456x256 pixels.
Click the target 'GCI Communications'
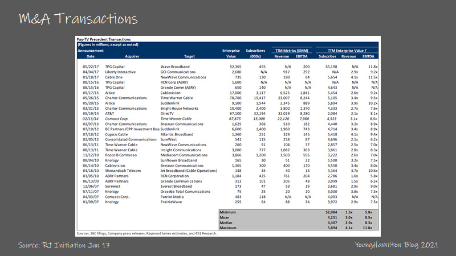pos(178,72)
